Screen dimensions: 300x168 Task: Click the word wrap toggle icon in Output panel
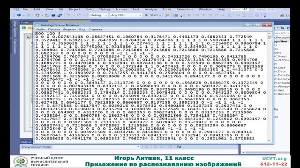tap(179, 147)
